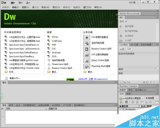Open the 插入(I) menu
Viewport: 160px width, 128px height.
coord(36,7)
